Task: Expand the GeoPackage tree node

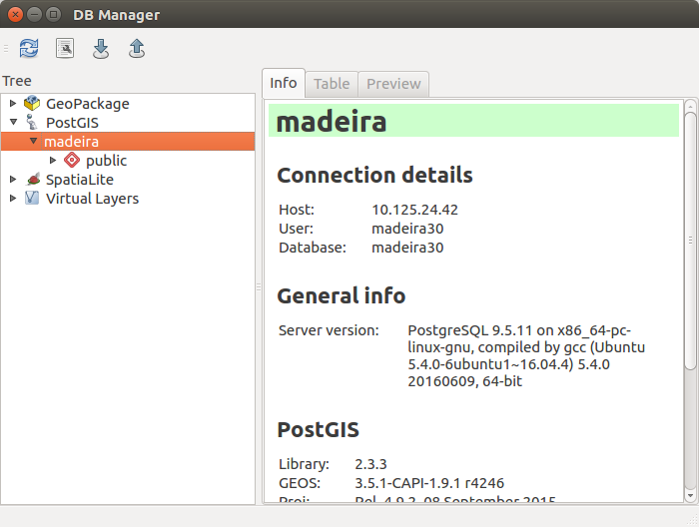Action: (13, 104)
